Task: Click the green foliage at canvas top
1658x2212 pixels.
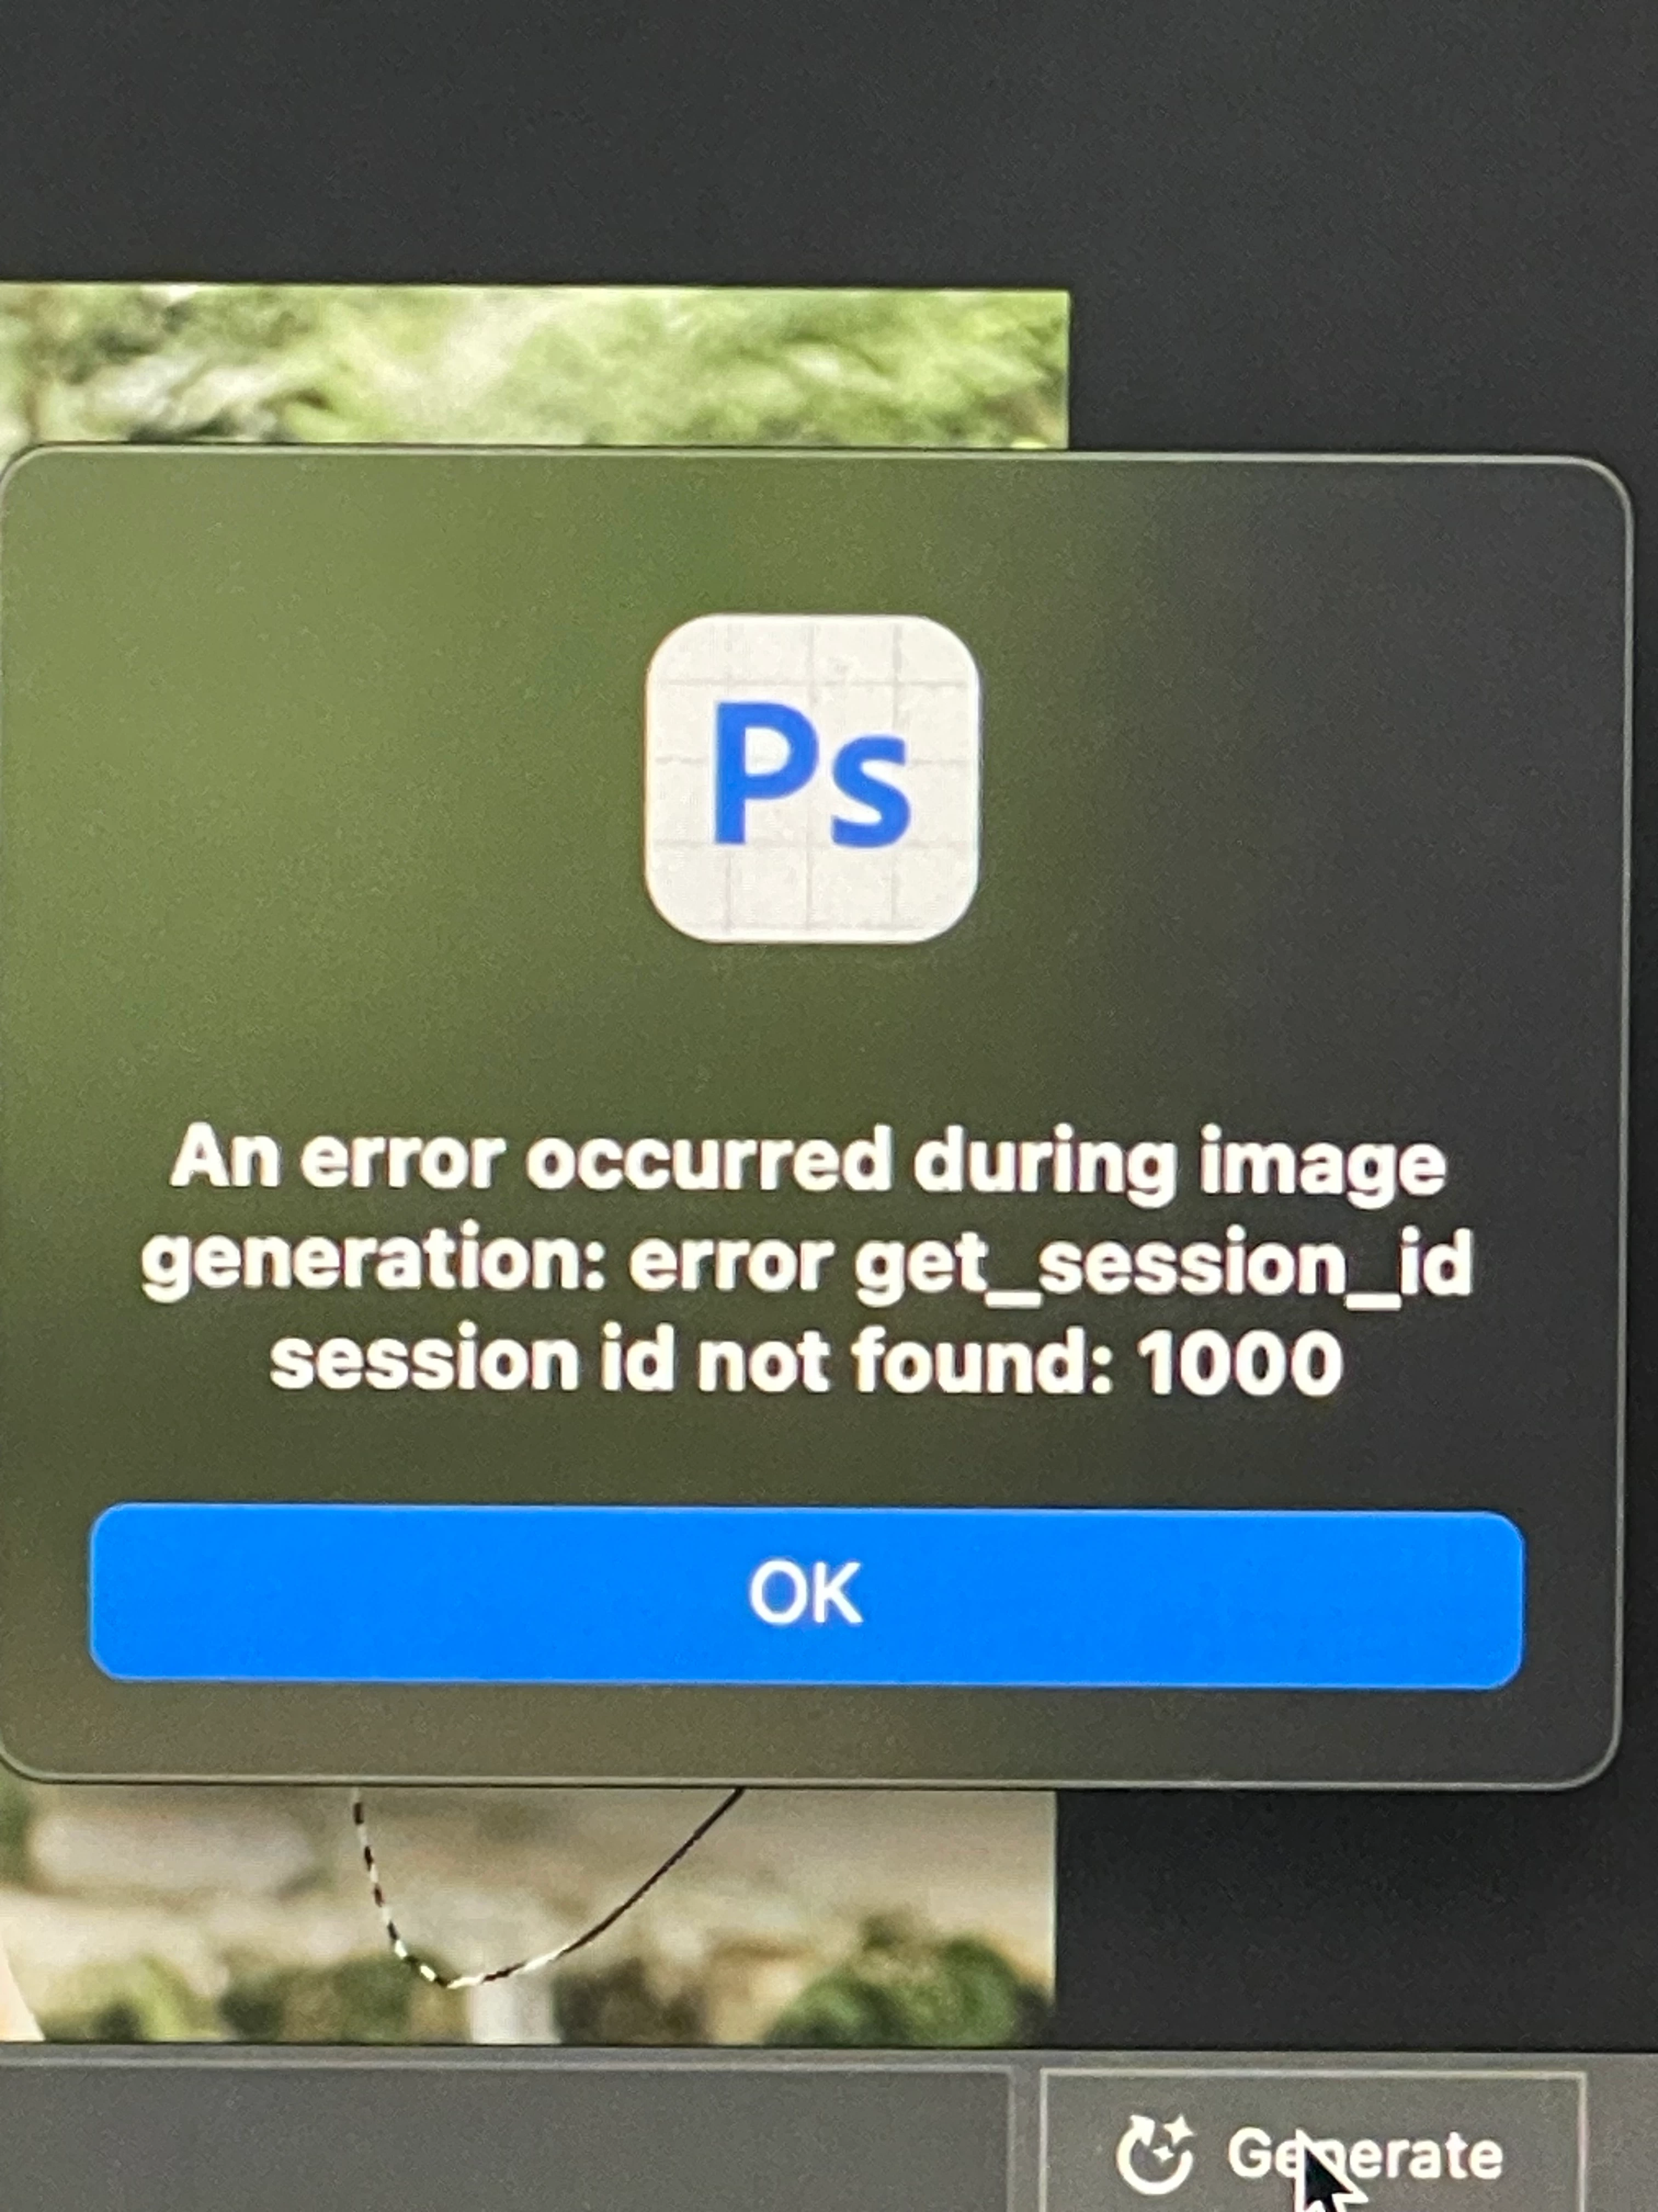Action: pyautogui.click(x=530, y=365)
